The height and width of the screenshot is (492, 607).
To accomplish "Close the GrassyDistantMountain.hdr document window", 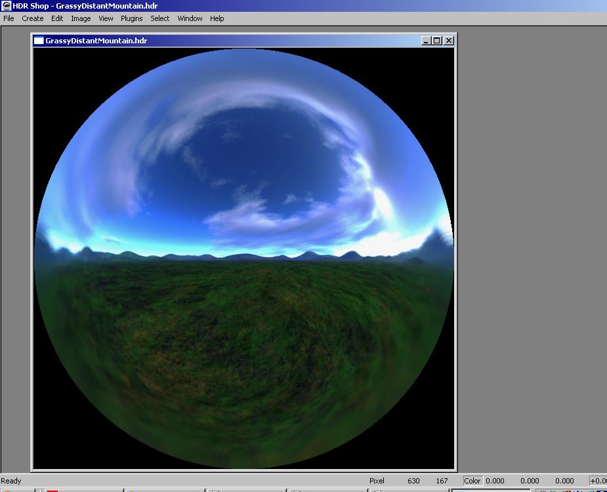I will pyautogui.click(x=449, y=41).
